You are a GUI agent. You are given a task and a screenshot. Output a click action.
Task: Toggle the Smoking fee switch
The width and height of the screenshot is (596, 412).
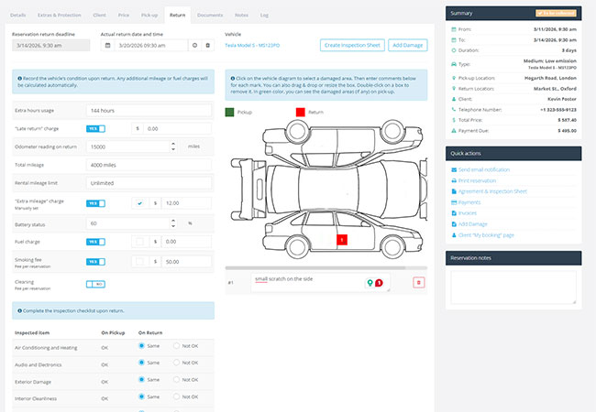tap(95, 262)
